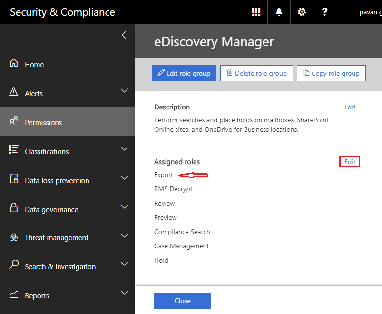
Task: Go to Home in the sidebar
Action: tap(67, 64)
